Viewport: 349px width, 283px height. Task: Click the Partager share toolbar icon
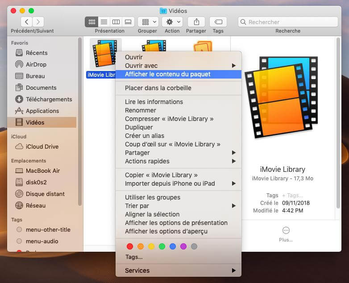pos(196,22)
